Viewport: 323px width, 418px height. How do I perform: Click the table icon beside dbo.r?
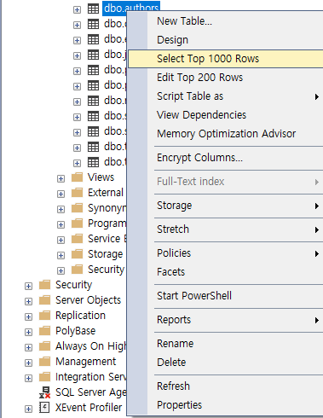point(93,101)
